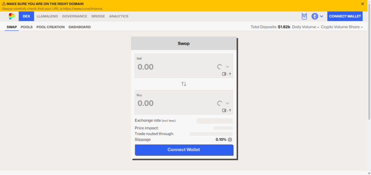Open the POOL CREATION tab
The image size is (371, 175).
[51, 27]
